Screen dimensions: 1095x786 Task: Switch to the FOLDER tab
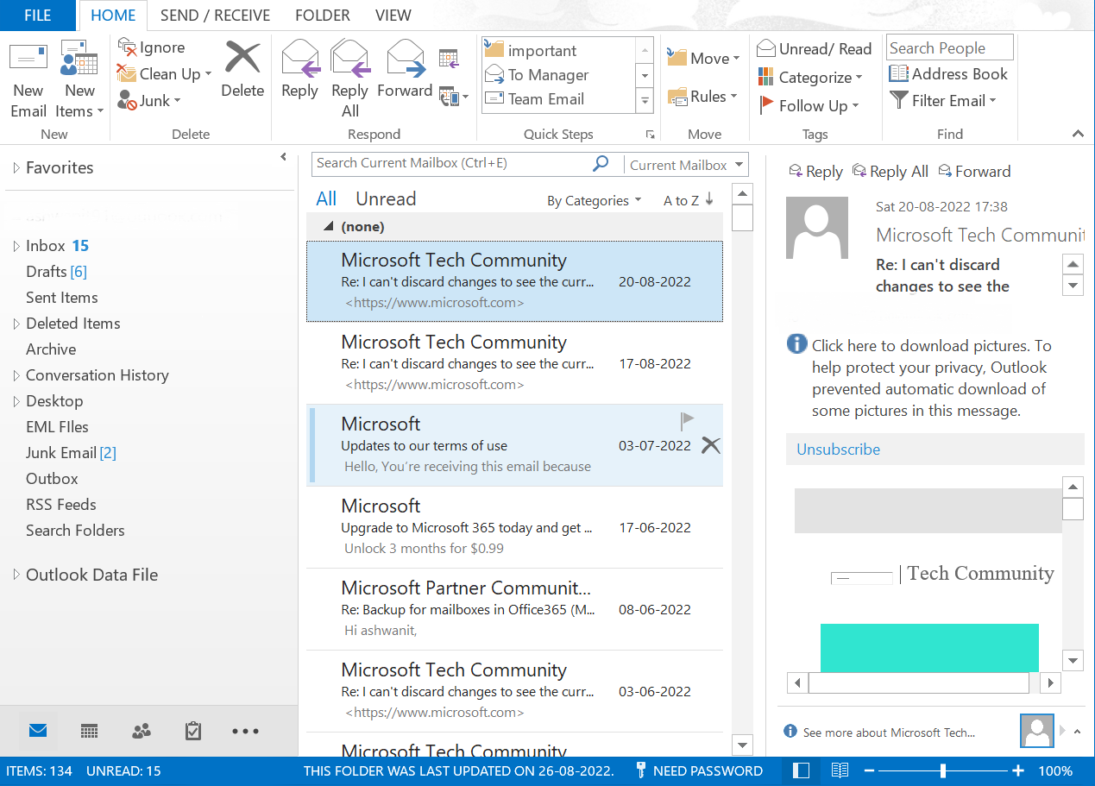coord(323,16)
